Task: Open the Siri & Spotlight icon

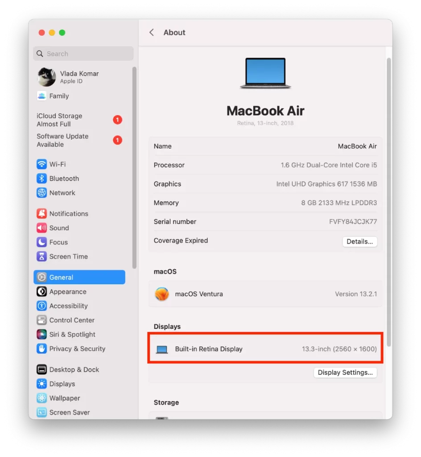Action: 41,334
